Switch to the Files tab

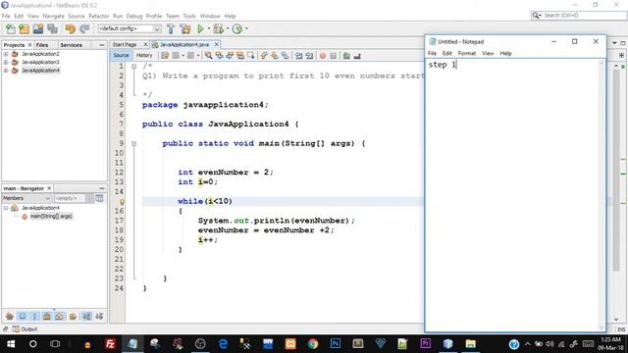pos(42,45)
